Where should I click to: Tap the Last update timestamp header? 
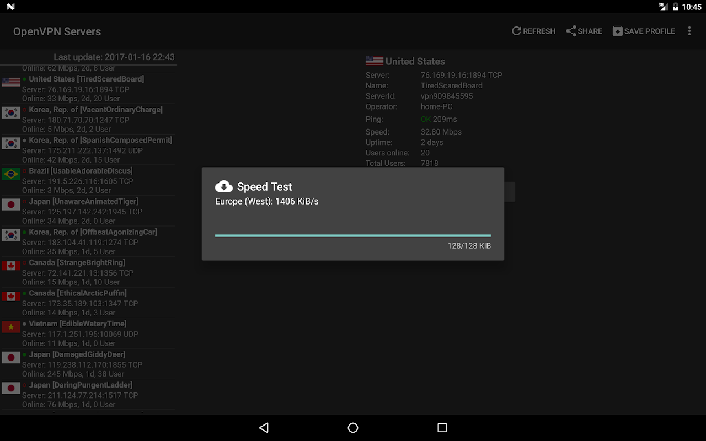[114, 57]
